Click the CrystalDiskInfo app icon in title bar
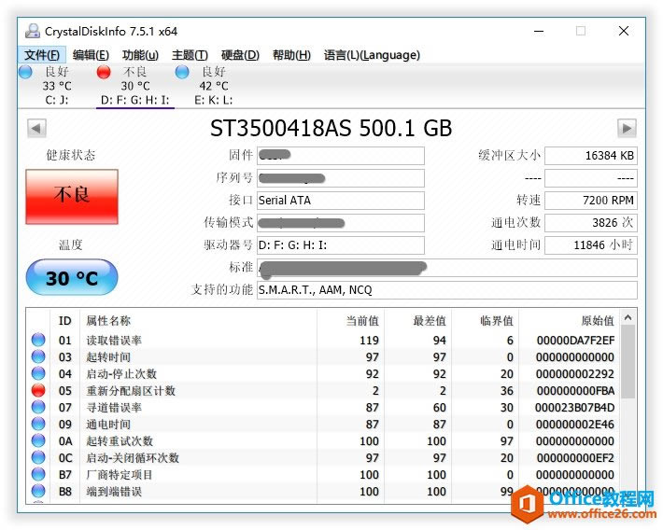This screenshot has width=663, height=530. 32,32
